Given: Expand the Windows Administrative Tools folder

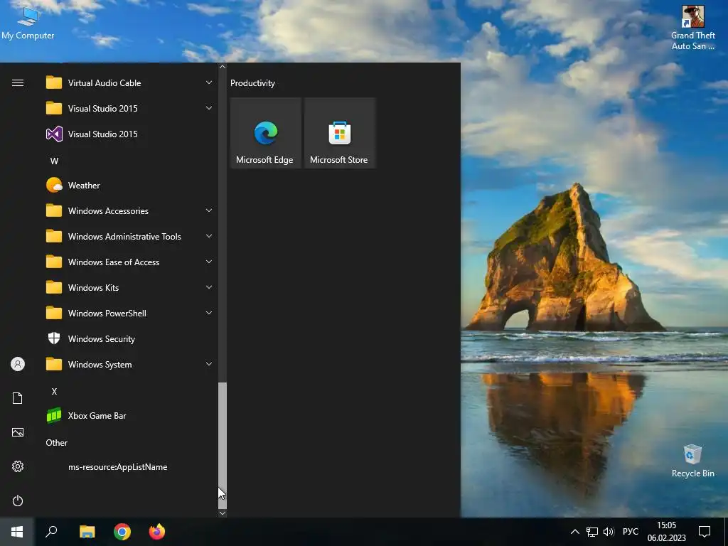Looking at the screenshot, I should pos(129,236).
